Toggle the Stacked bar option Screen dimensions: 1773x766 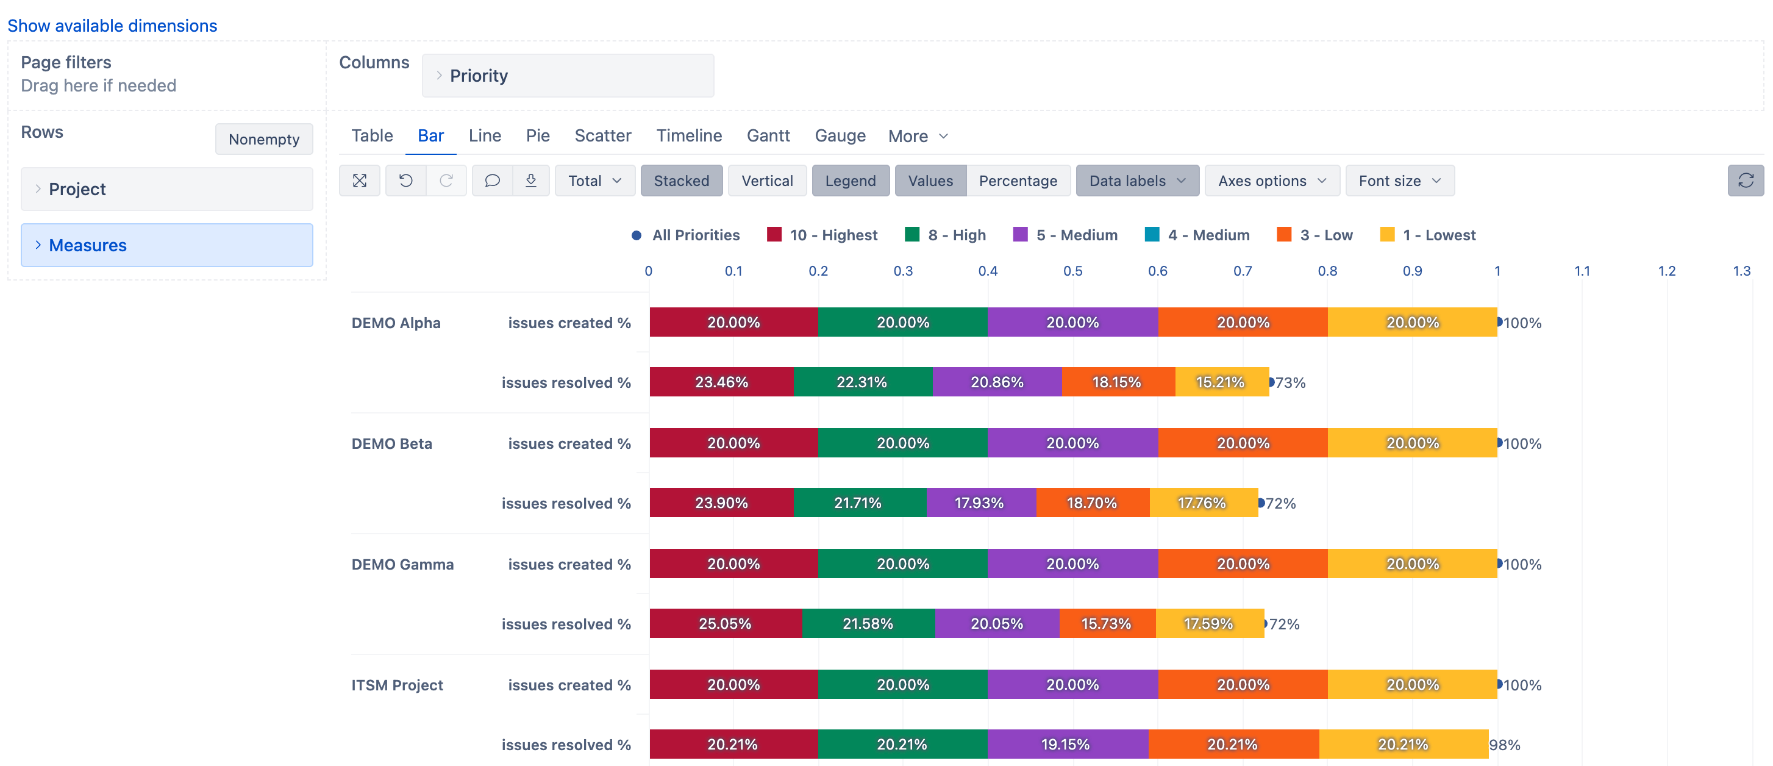pyautogui.click(x=680, y=181)
